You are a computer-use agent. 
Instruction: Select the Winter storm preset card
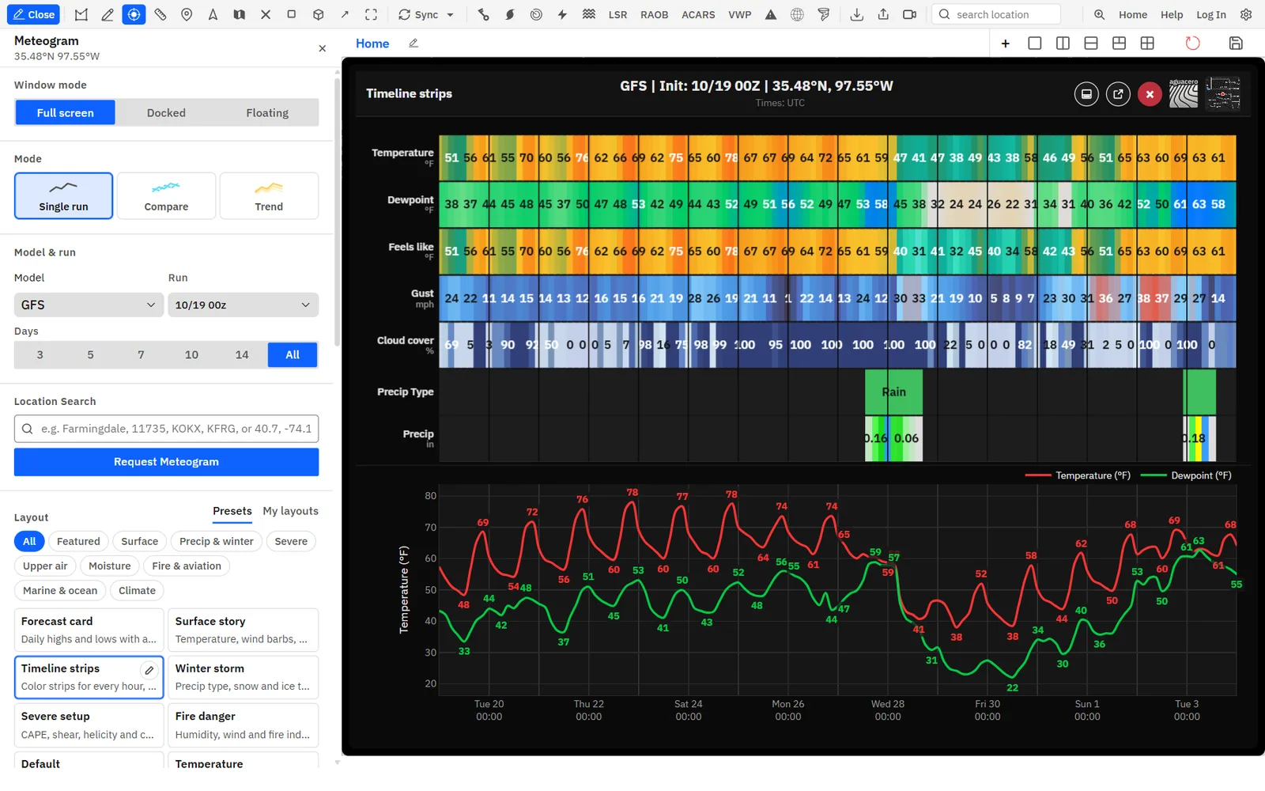coord(243,677)
